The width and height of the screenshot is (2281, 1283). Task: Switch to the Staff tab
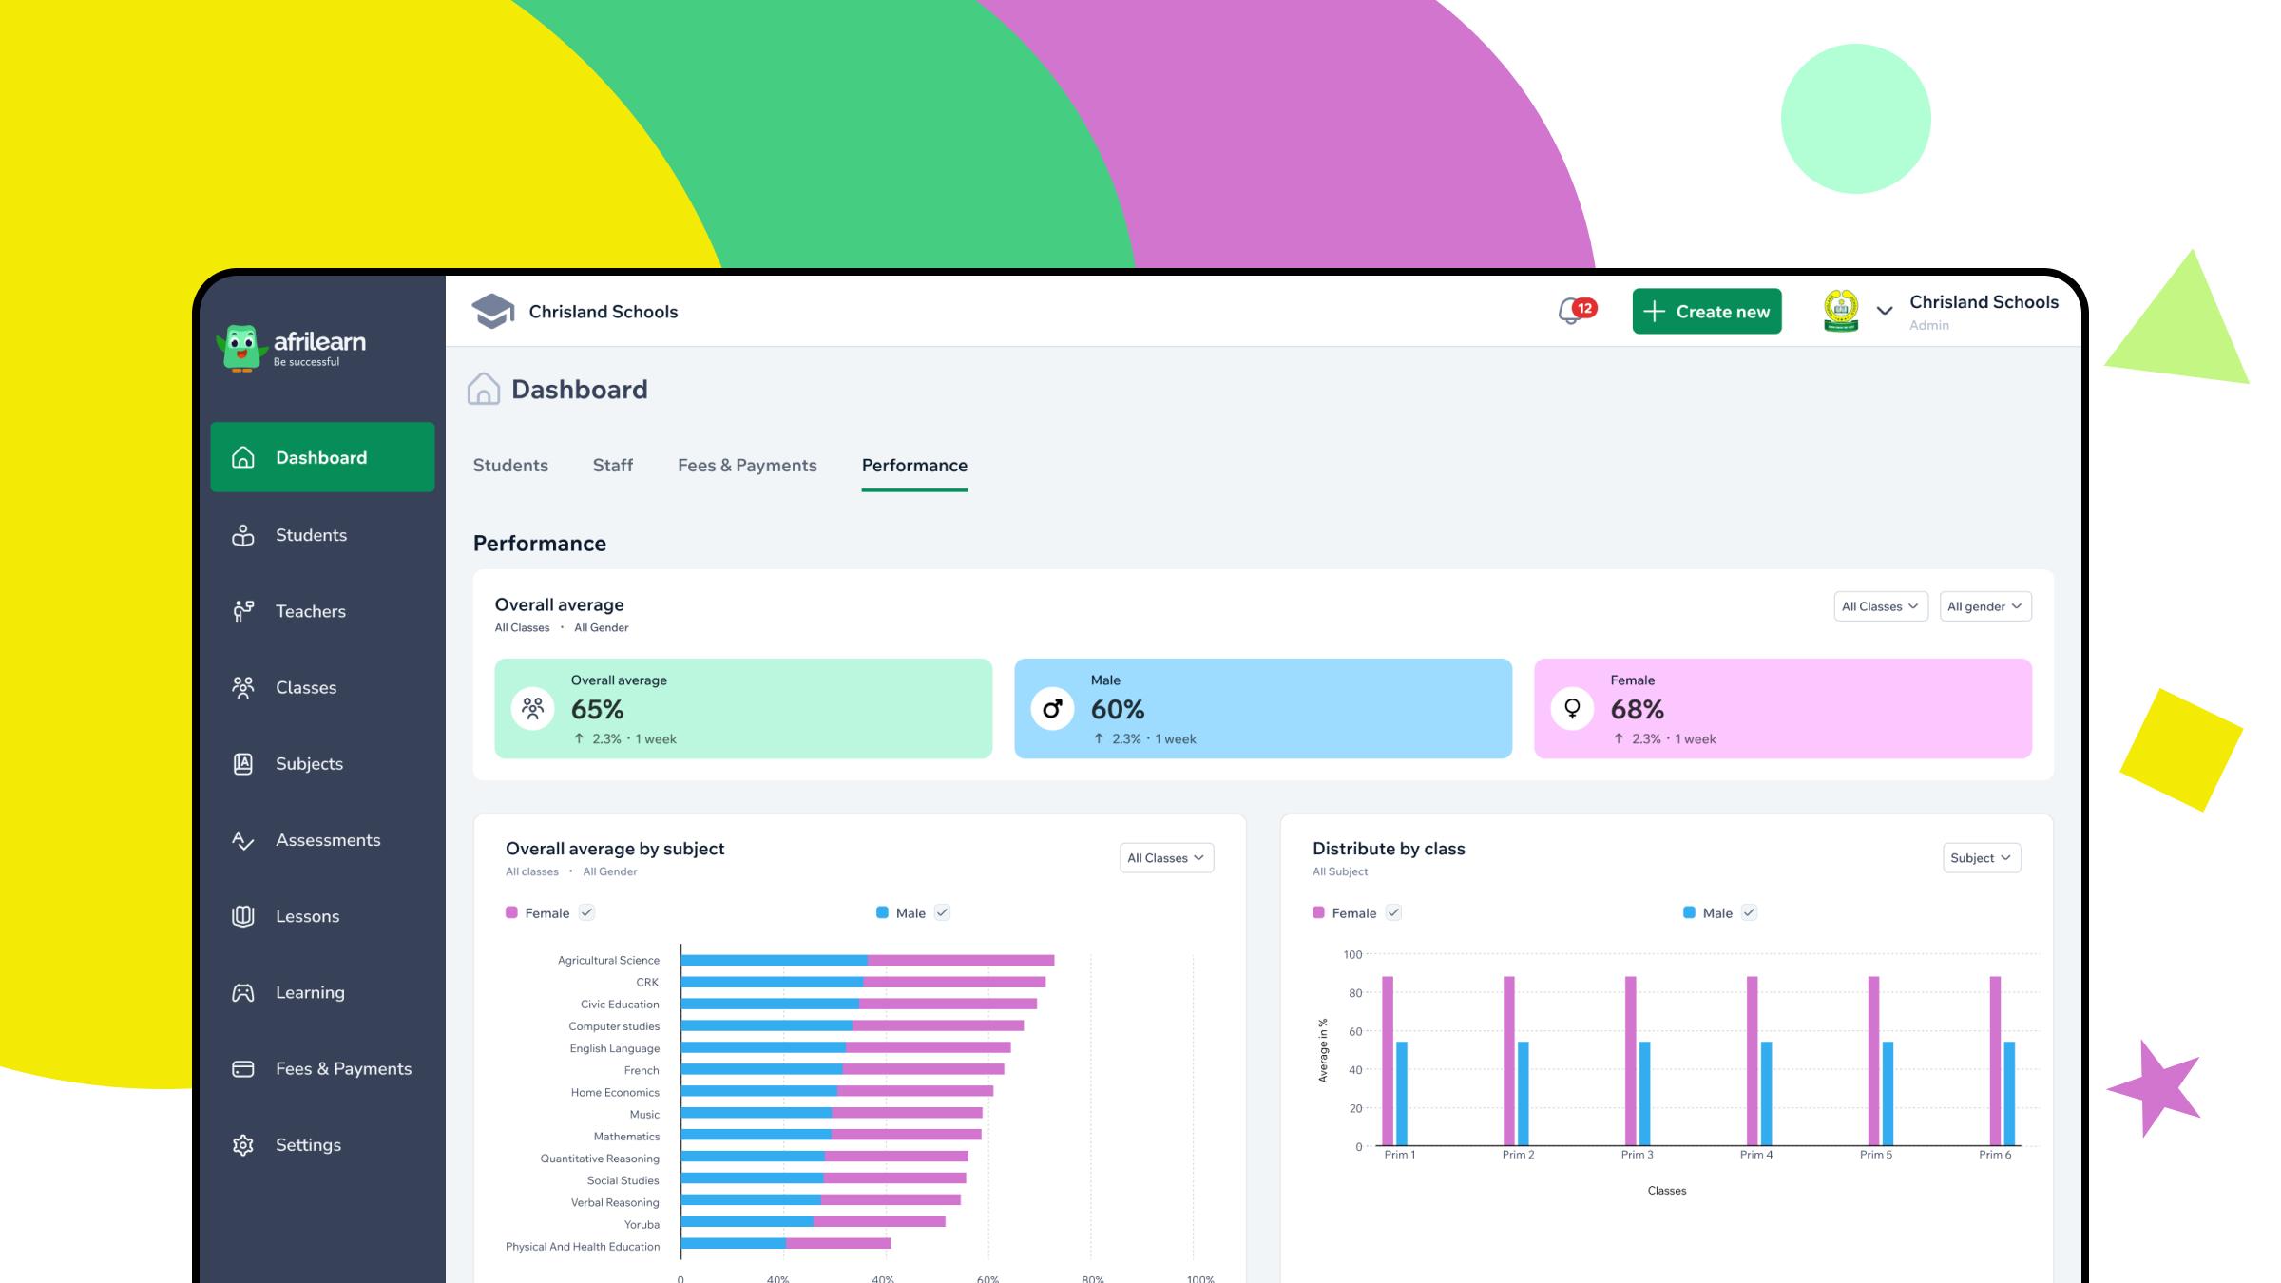[613, 466]
